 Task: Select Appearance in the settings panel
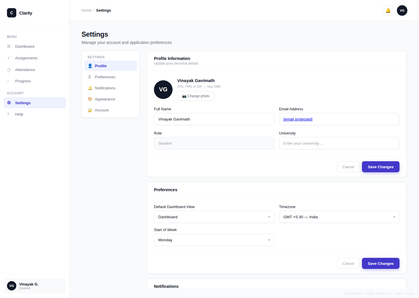(x=105, y=99)
